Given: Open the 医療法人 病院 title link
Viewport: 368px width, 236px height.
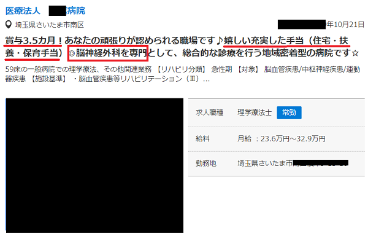Looking at the screenshot, I should (45, 11).
